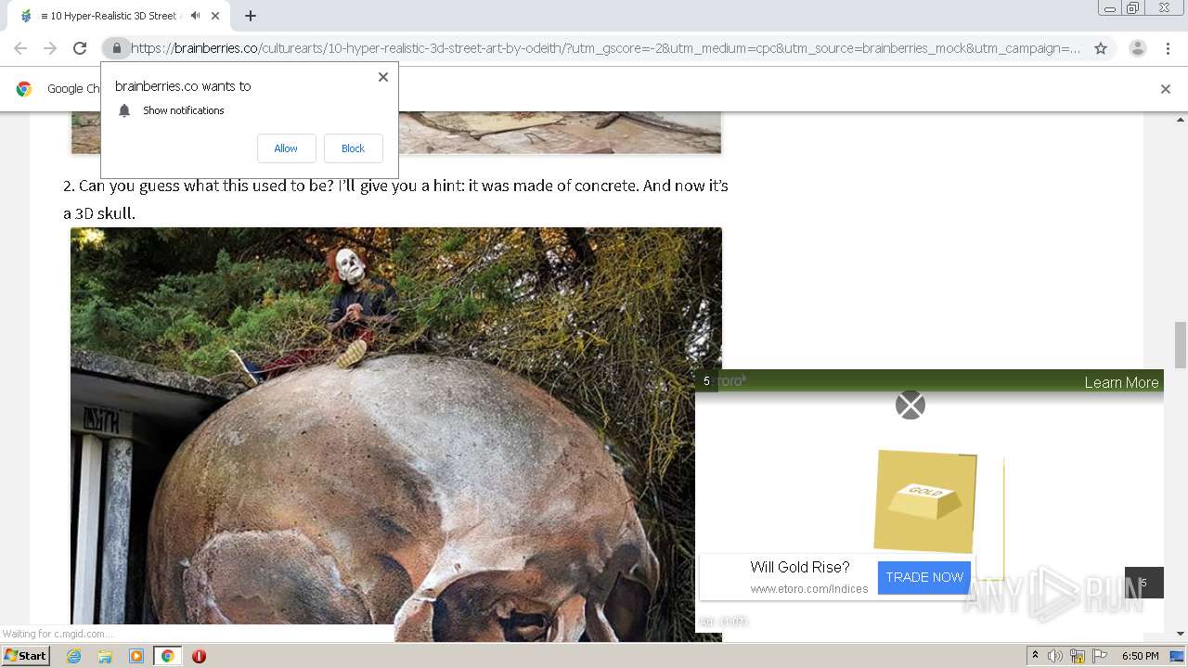Show hidden system tray icons
Image resolution: width=1188 pixels, height=668 pixels.
click(x=1035, y=656)
